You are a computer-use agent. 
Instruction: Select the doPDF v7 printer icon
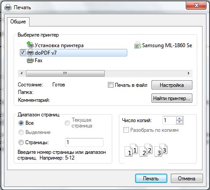coord(30,52)
